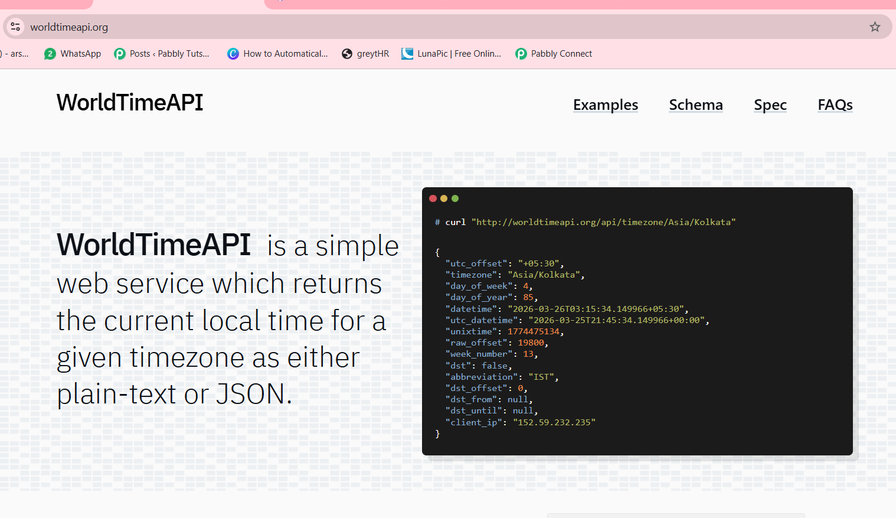The width and height of the screenshot is (896, 518).
Task: Click the red dot in terminal window
Action: tap(433, 198)
